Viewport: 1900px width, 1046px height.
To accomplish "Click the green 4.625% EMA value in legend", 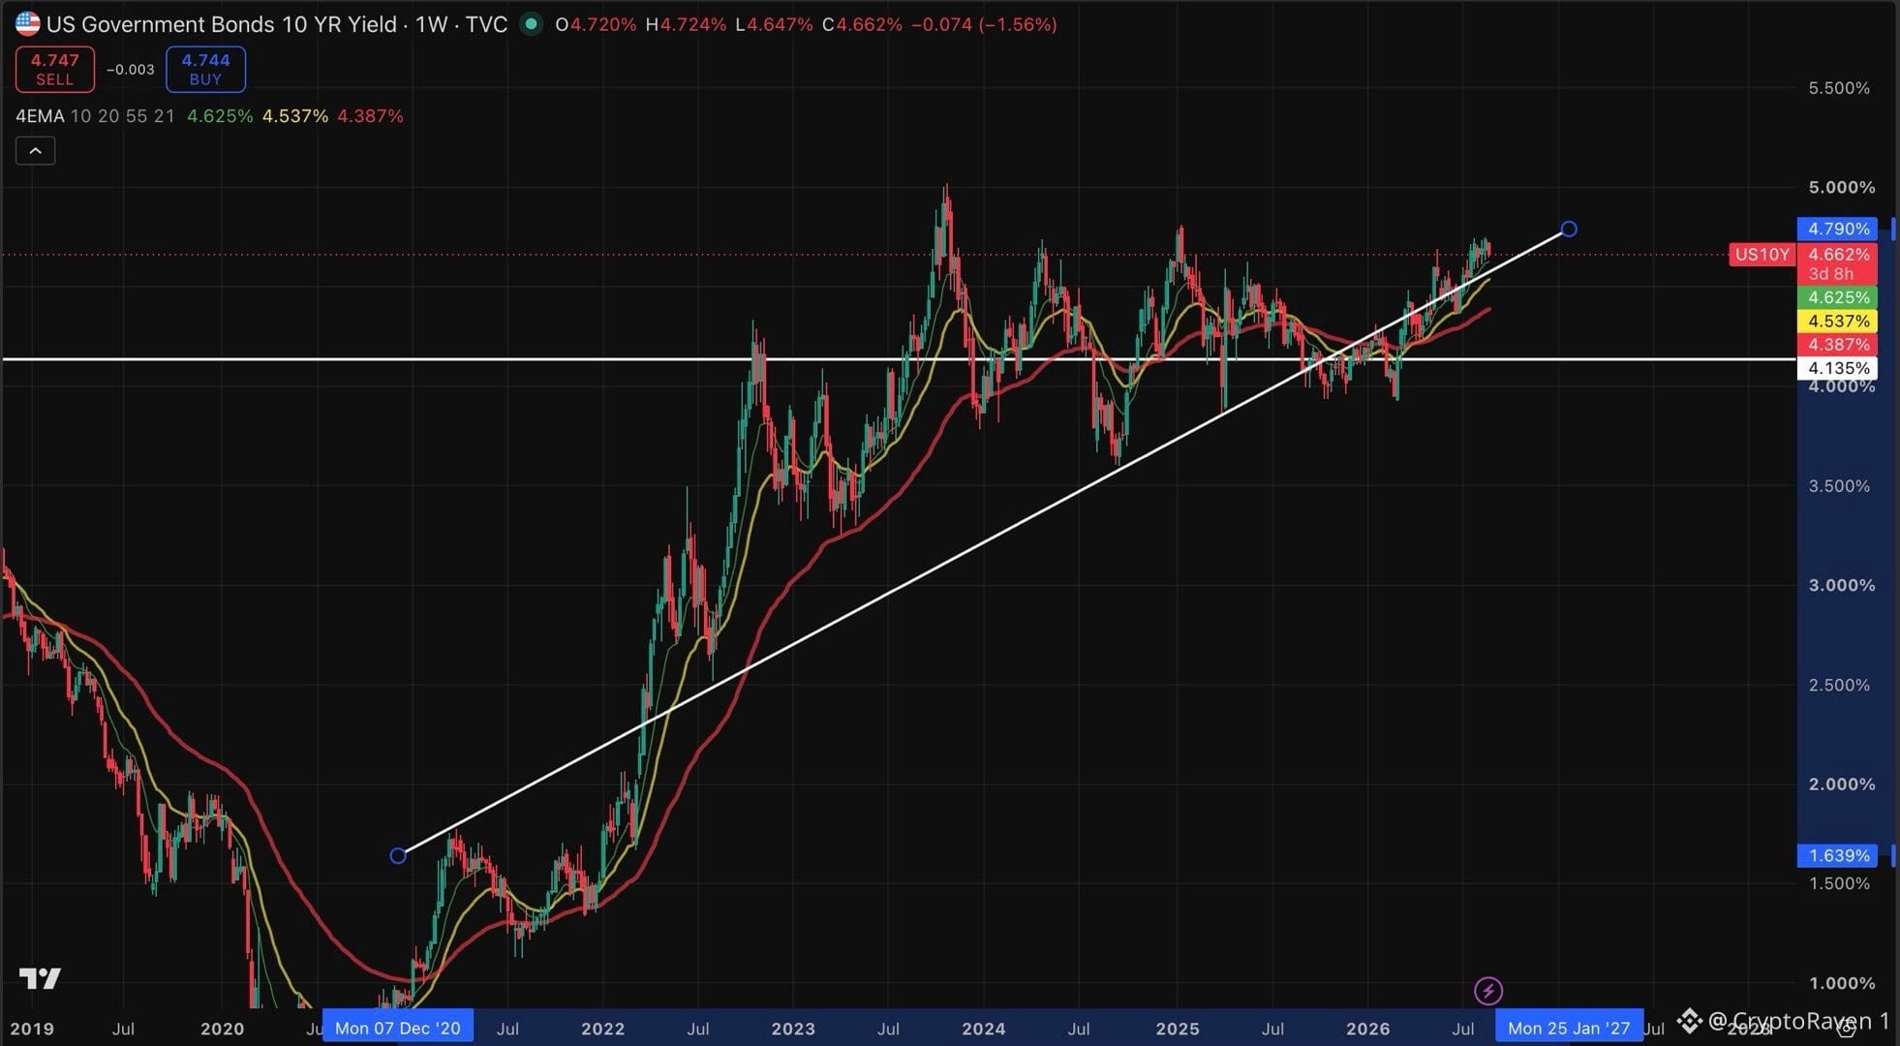I will coord(220,116).
